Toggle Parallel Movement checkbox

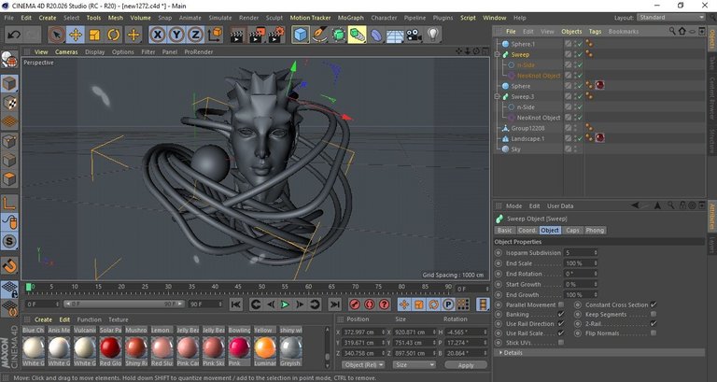[x=561, y=304]
